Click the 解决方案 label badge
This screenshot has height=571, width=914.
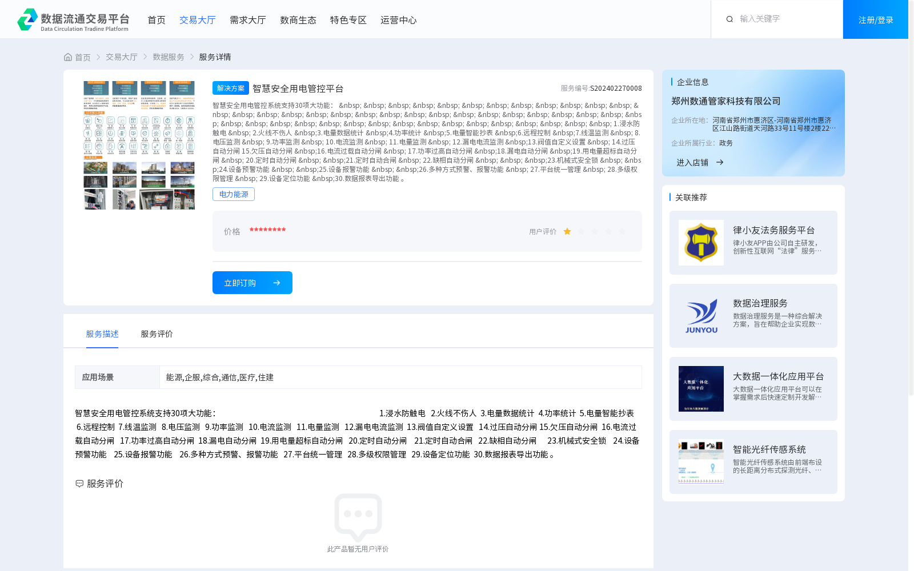click(231, 88)
